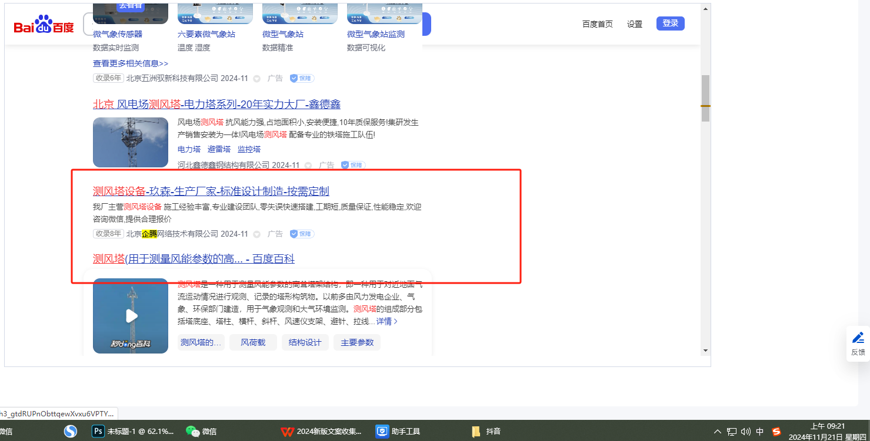Click 详情 to read more
This screenshot has width=870, height=441.
387,321
